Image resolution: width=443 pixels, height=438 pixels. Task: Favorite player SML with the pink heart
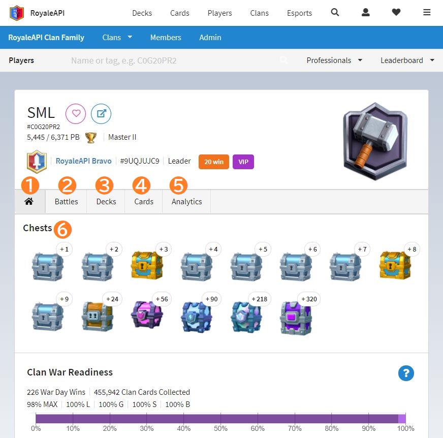click(76, 114)
